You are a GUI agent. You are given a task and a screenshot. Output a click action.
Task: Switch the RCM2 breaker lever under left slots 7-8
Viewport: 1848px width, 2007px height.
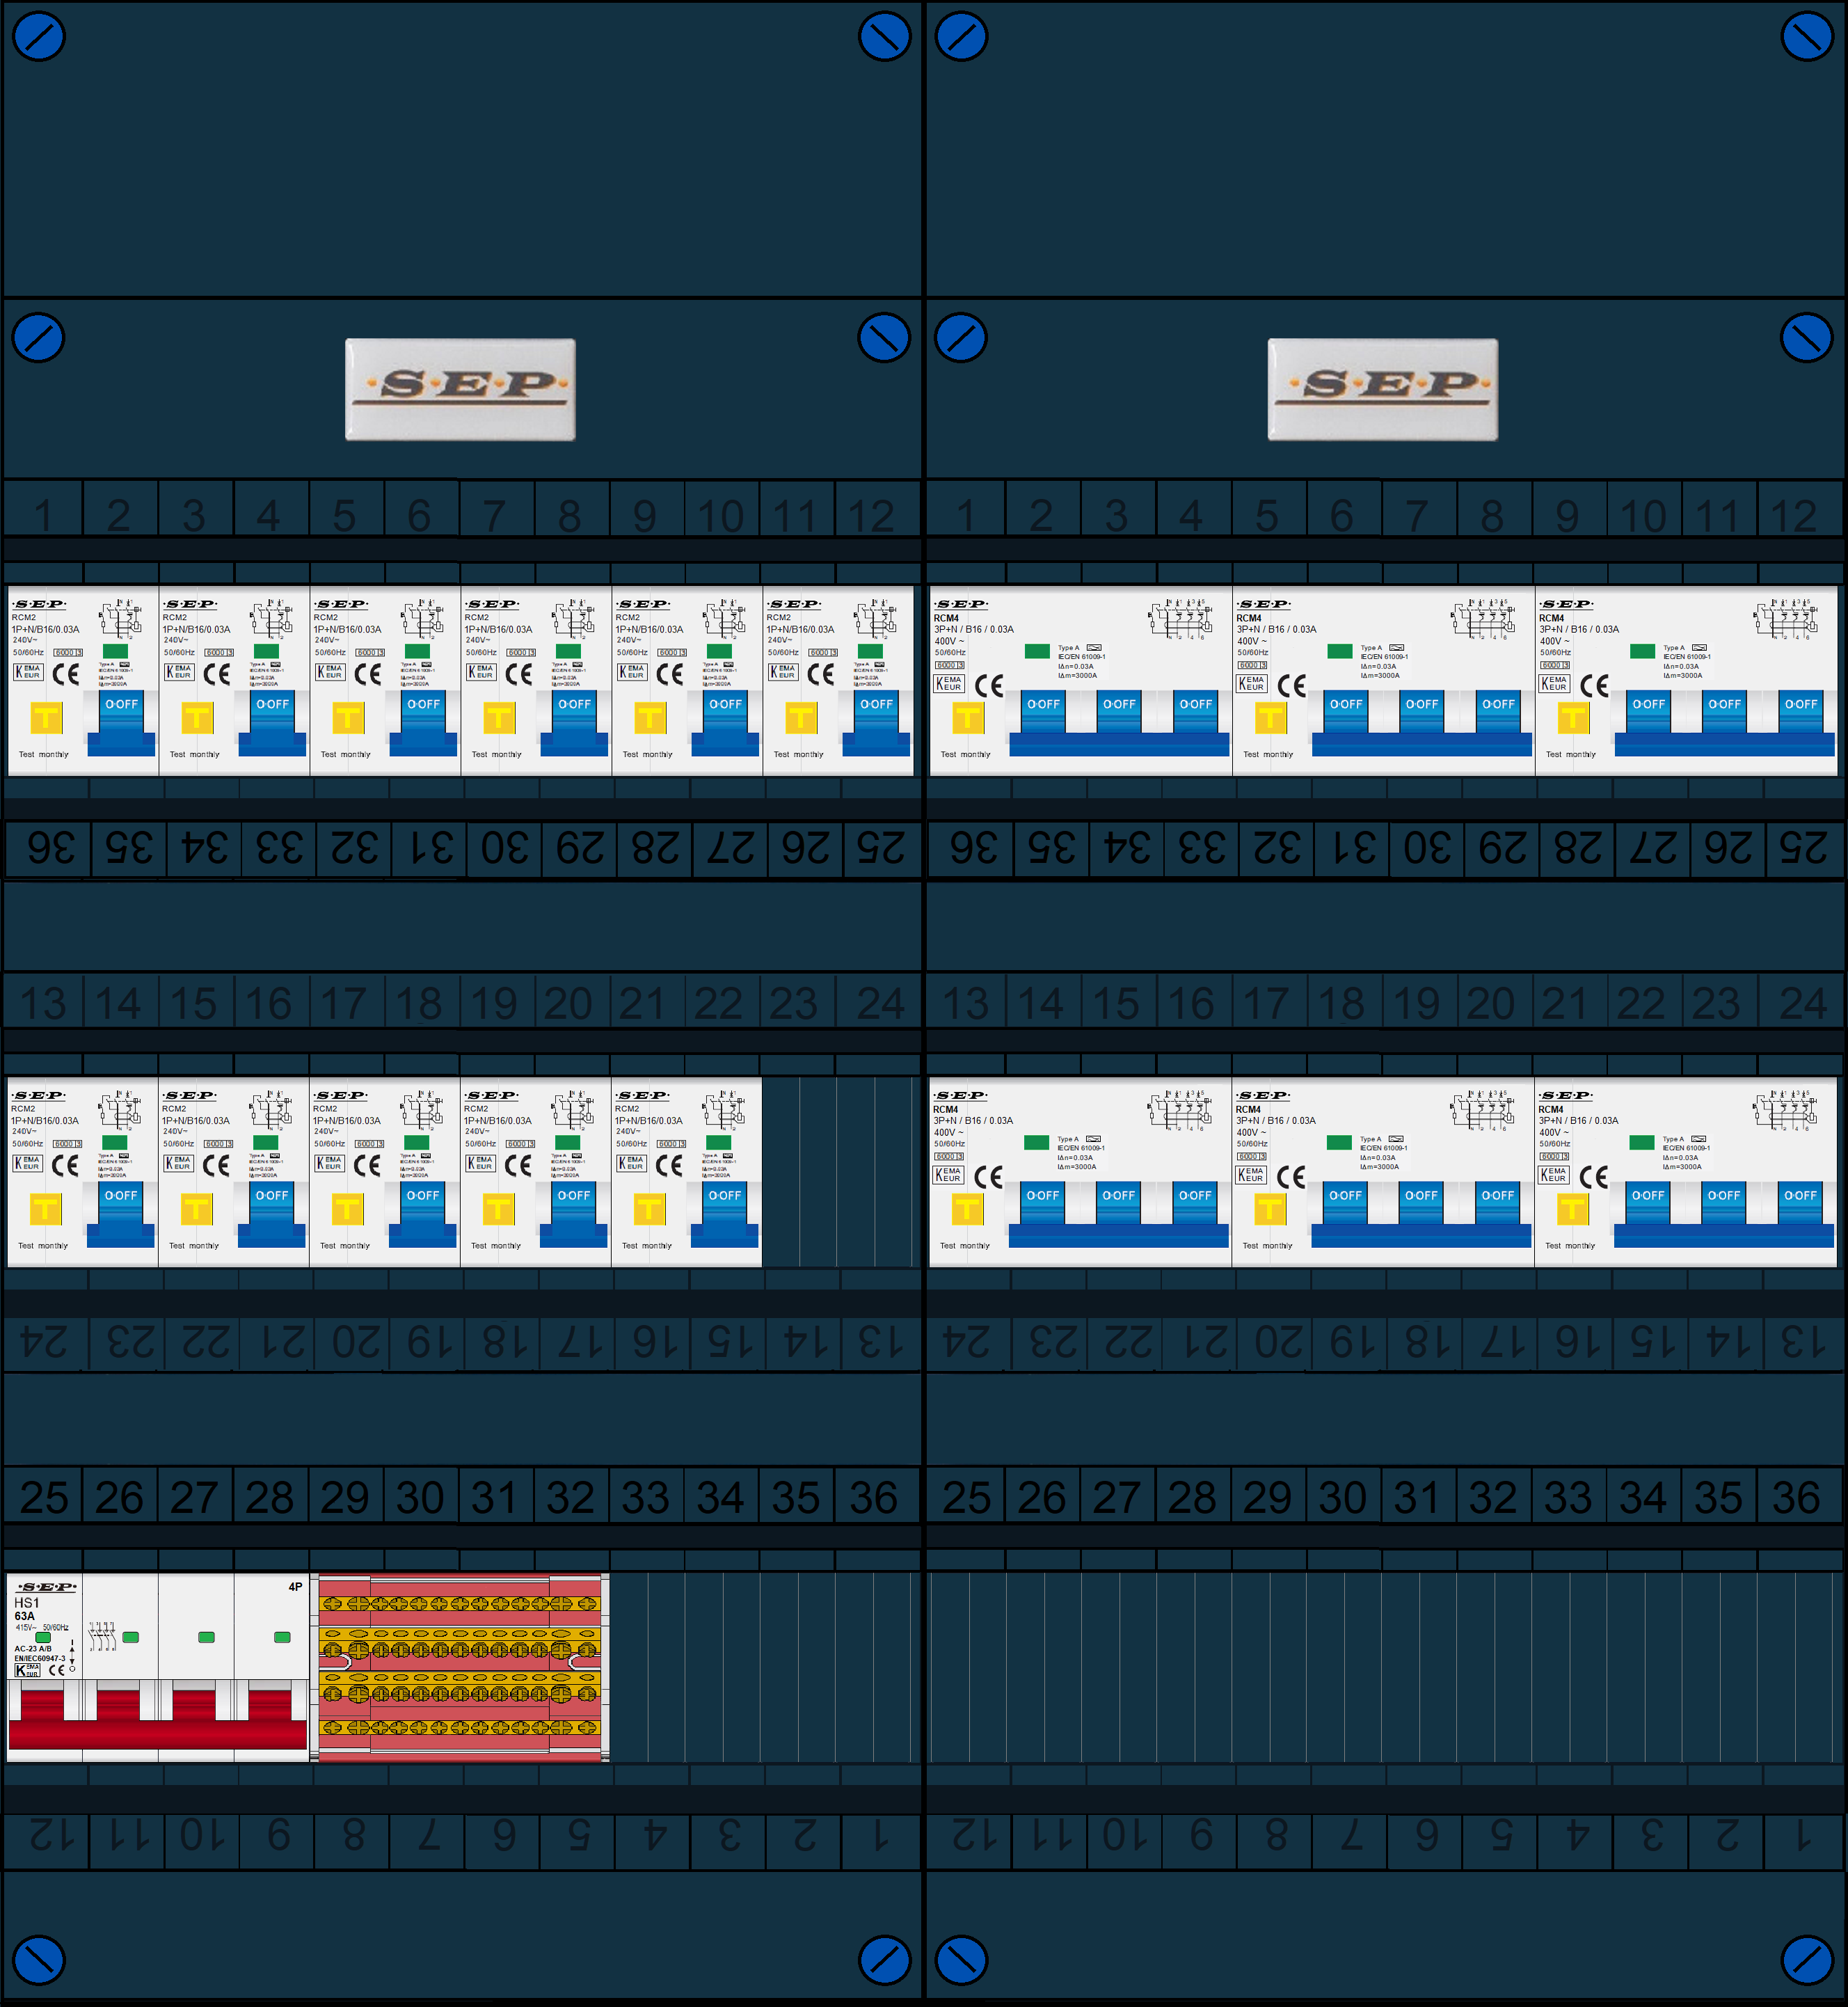click(x=574, y=722)
